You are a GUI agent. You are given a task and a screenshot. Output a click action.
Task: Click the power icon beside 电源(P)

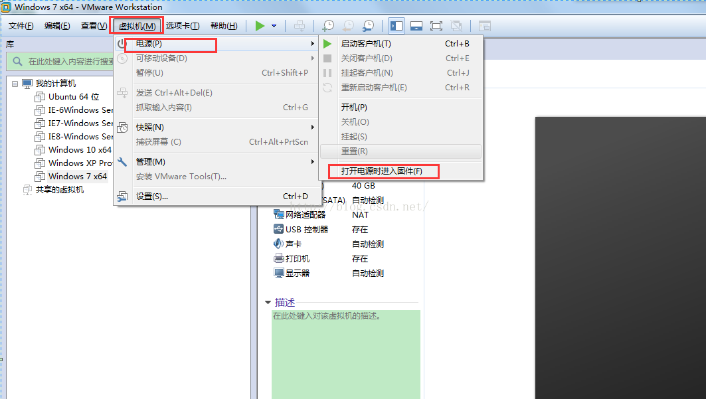coord(122,44)
